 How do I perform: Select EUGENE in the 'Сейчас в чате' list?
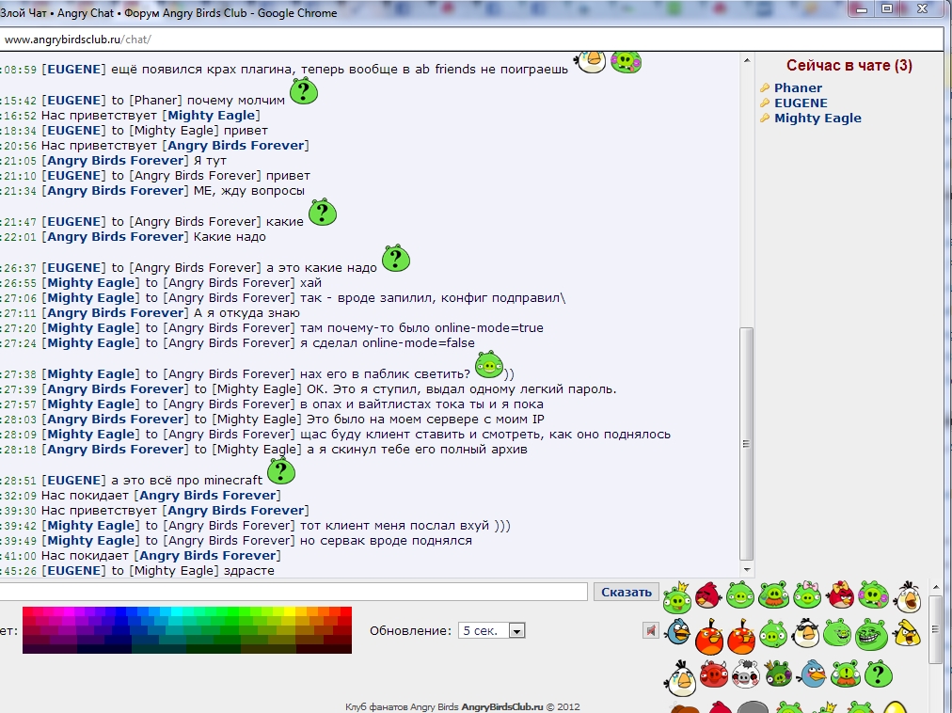[801, 103]
